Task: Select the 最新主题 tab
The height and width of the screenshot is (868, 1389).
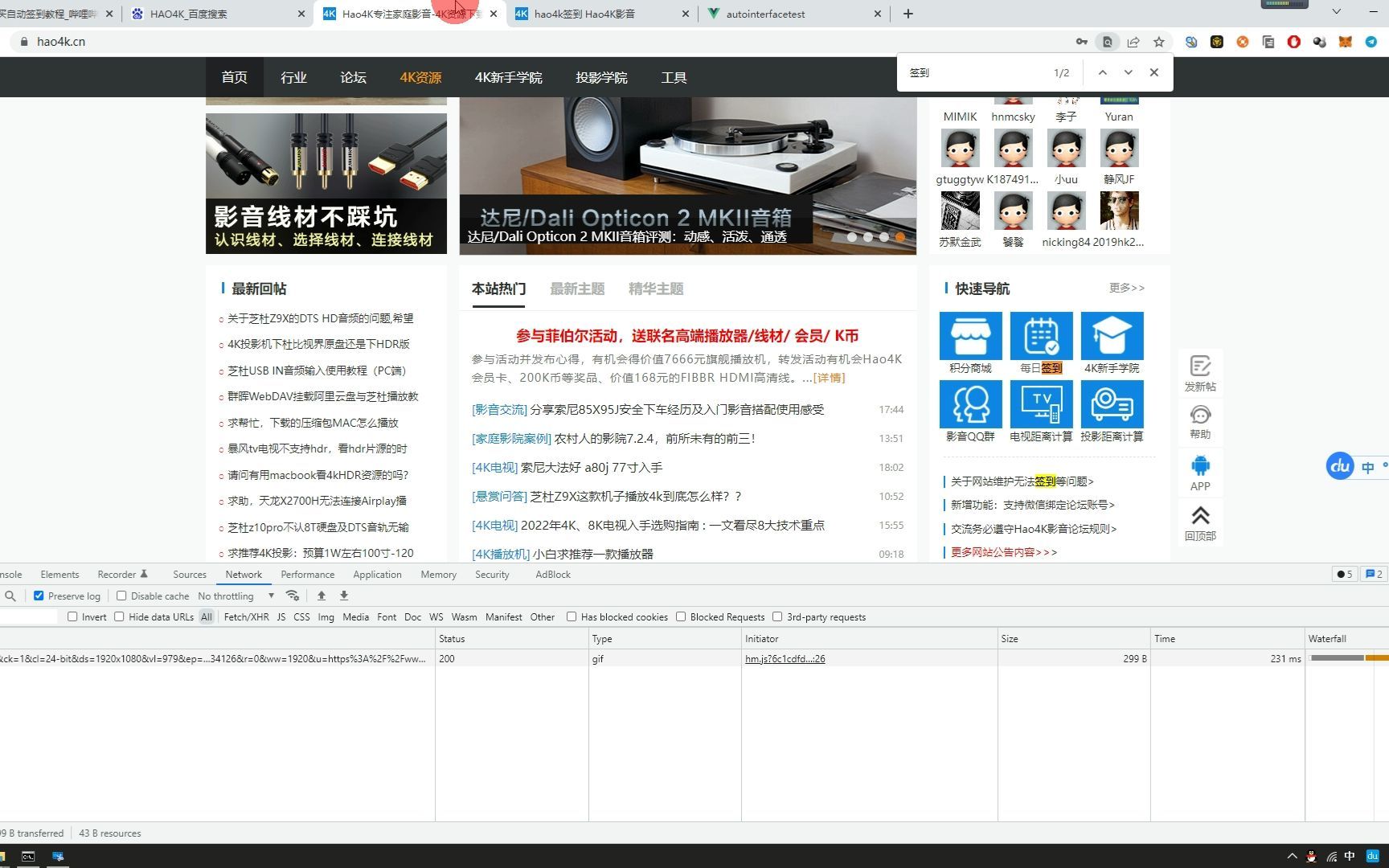Action: click(577, 289)
